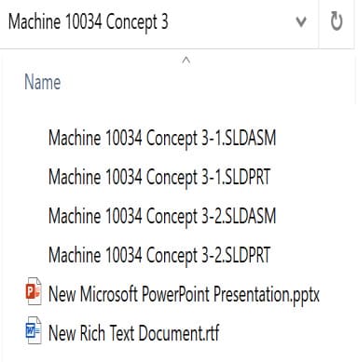Select Machine 10034 Concept 3-2.SLDASM
Screen dimensions: 358x362
pos(162,216)
